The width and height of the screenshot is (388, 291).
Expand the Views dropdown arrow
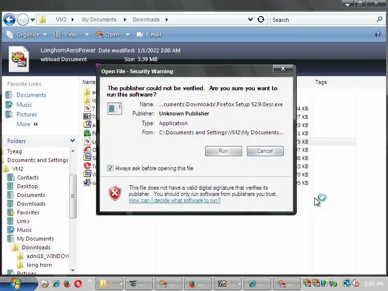87,34
